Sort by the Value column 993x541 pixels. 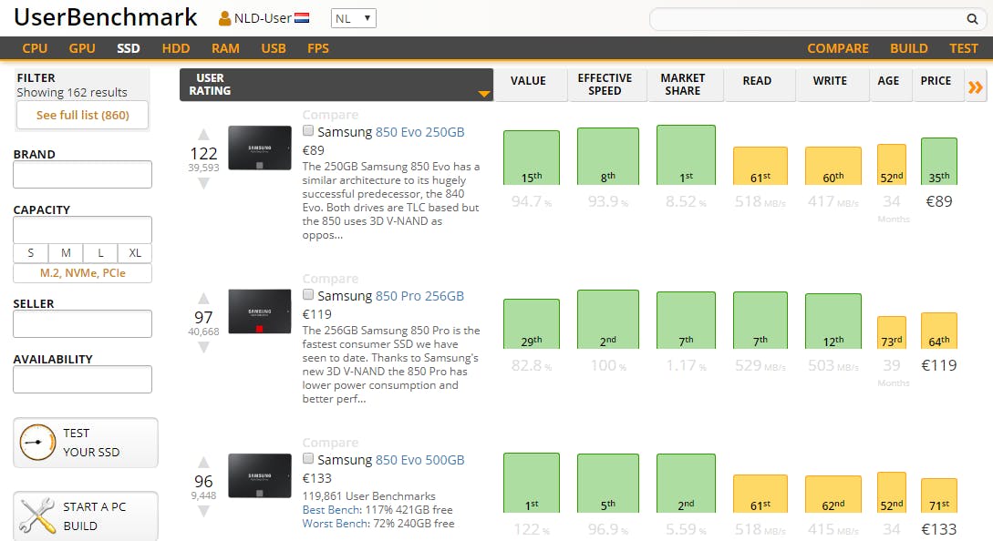(530, 85)
